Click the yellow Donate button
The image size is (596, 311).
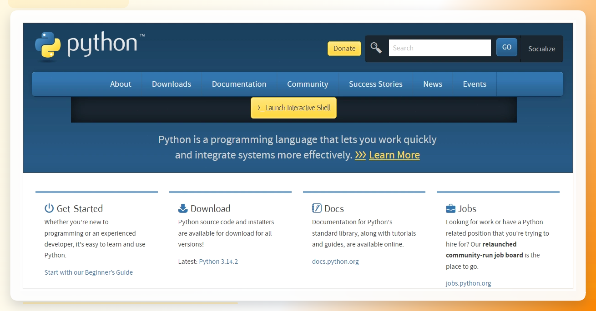(344, 49)
